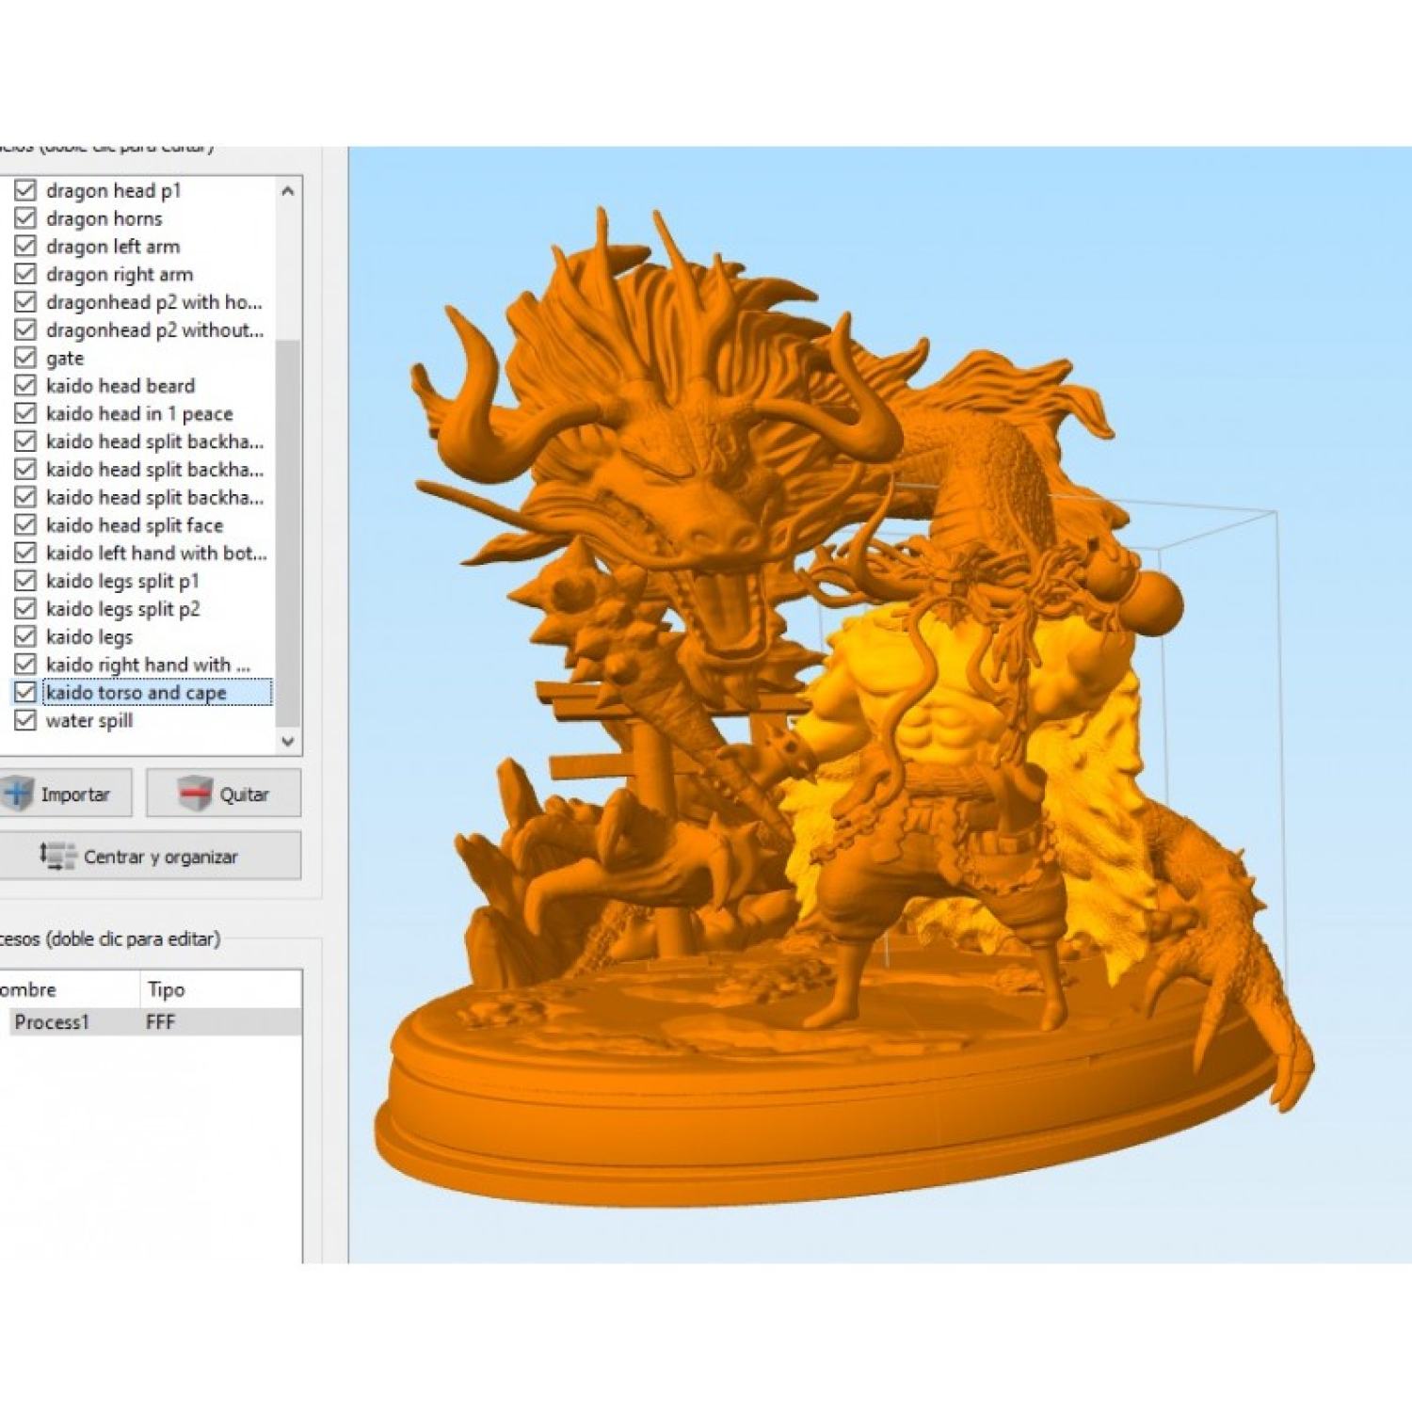Click the model list scrollbar thumb
Viewport: 1412px width, 1412px height.
(x=288, y=532)
